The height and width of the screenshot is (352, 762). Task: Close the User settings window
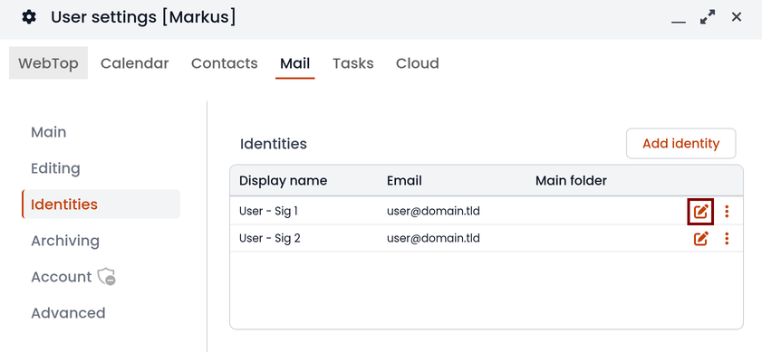pyautogui.click(x=737, y=17)
